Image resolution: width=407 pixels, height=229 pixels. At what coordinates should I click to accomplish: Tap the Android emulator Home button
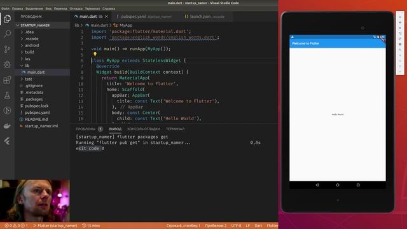[x=338, y=185]
